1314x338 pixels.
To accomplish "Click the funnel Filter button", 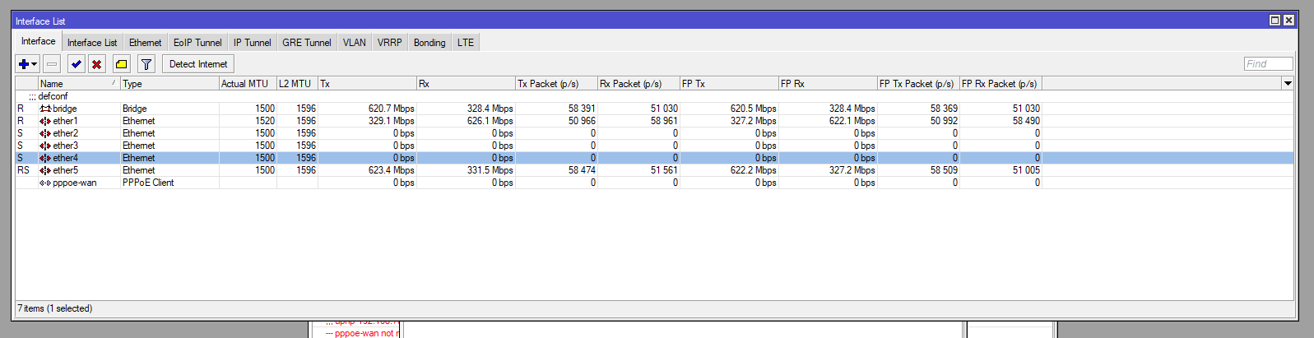I will point(146,64).
